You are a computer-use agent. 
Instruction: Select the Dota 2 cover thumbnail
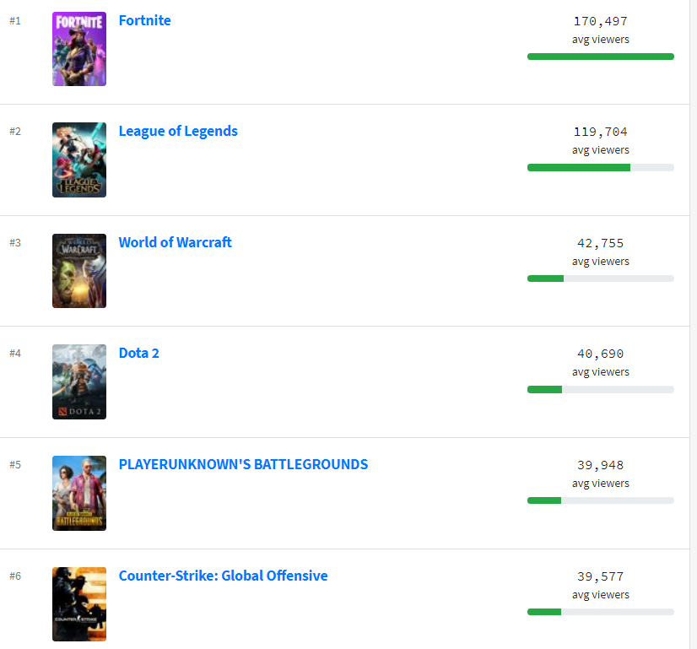click(79, 381)
